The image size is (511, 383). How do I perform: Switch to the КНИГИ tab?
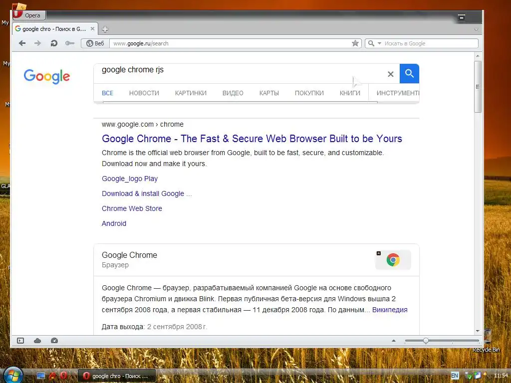click(x=350, y=93)
